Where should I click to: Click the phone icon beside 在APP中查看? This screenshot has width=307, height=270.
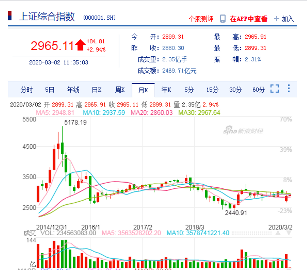click(x=223, y=19)
